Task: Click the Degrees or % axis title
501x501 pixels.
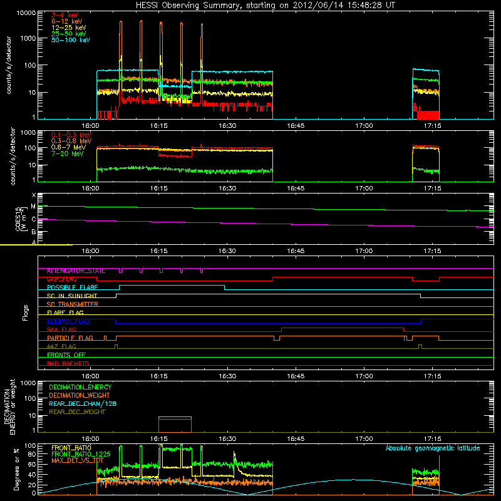Action: 16,469
